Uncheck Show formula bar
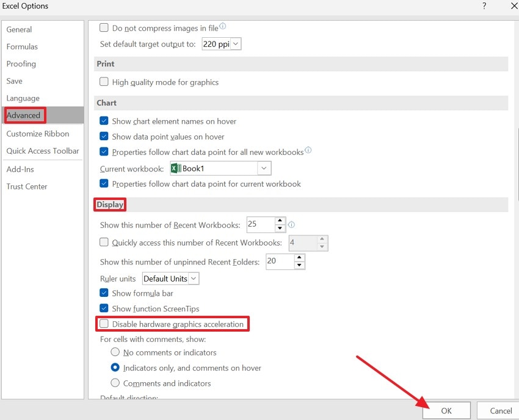 pyautogui.click(x=104, y=293)
